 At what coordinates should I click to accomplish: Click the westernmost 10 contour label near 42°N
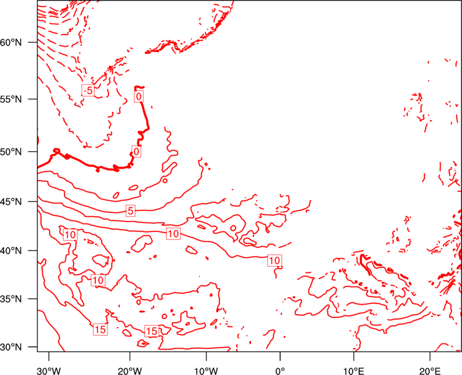point(70,235)
